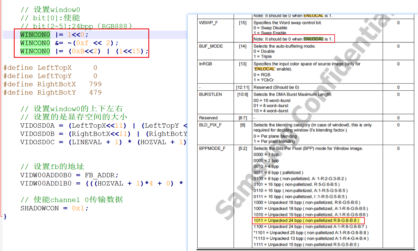This screenshot has height=251, width=418.
Task: Click the WSWP_F field name in datasheet
Action: click(x=208, y=23)
